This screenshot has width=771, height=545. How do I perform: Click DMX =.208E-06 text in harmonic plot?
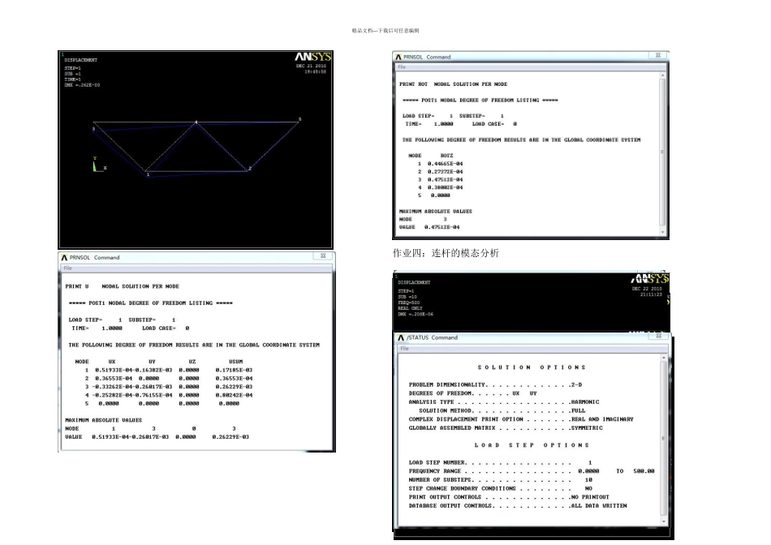(416, 314)
